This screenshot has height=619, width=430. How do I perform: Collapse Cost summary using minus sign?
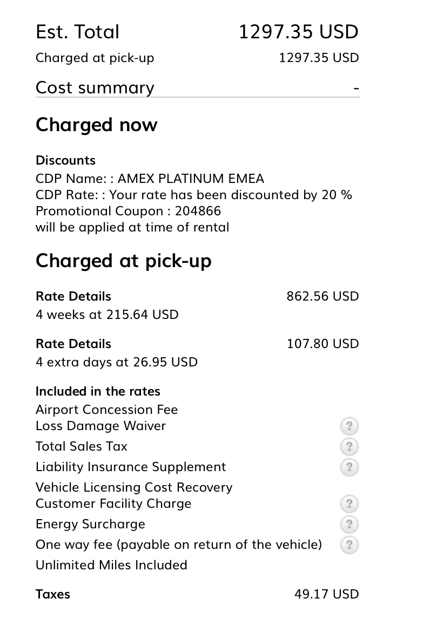pos(357,88)
